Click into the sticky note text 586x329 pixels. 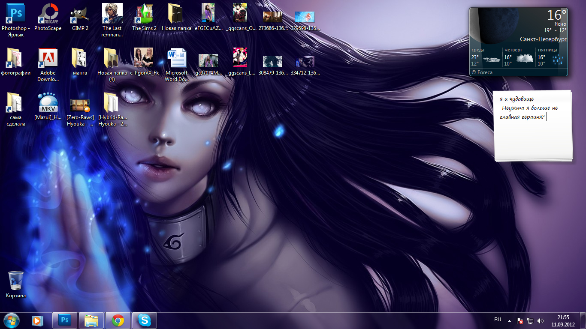pos(532,129)
